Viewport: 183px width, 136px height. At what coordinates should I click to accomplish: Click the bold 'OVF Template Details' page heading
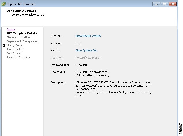coord(22,11)
